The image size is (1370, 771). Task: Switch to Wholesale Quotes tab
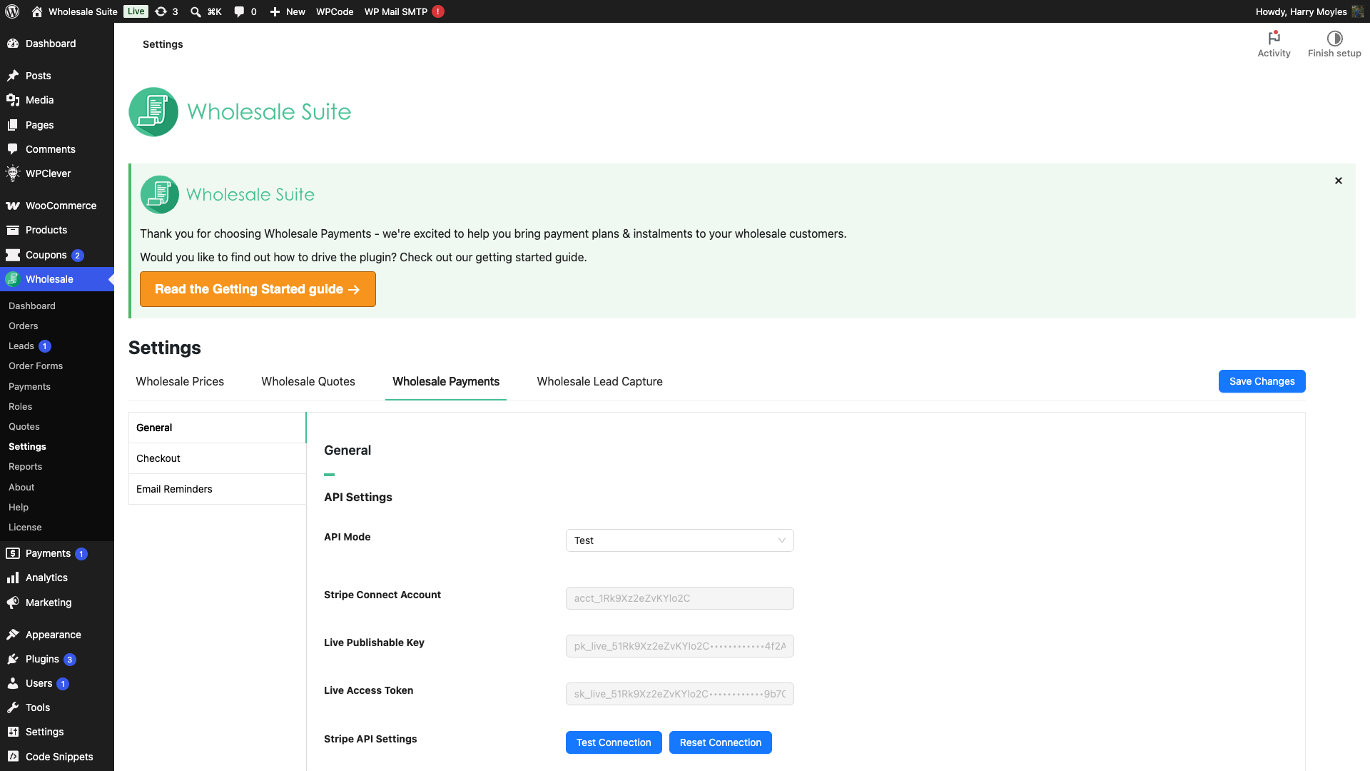pos(308,381)
